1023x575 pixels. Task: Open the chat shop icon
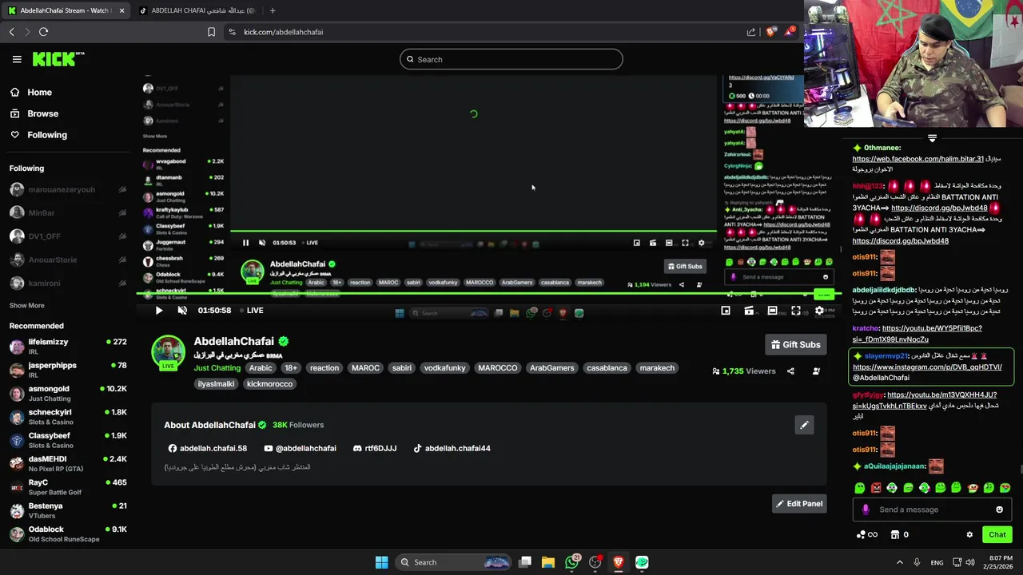point(895,535)
